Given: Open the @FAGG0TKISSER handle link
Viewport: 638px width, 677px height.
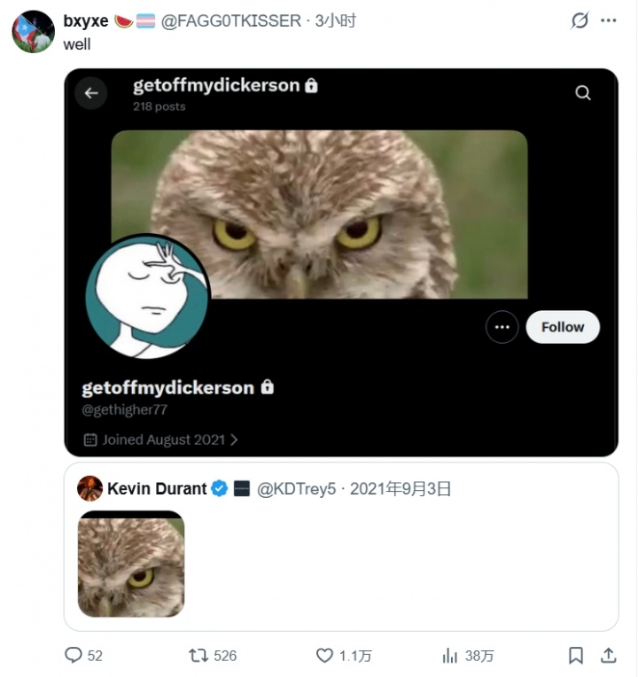Looking at the screenshot, I should click(x=230, y=20).
